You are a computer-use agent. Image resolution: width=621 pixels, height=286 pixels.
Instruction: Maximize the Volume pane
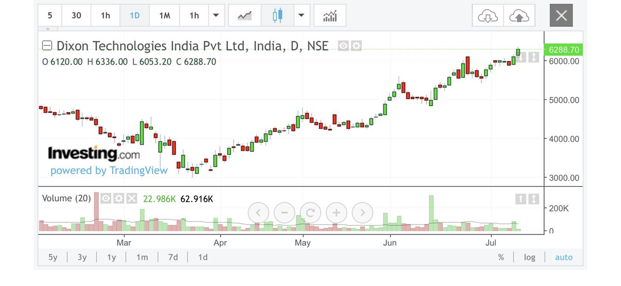[x=534, y=198]
